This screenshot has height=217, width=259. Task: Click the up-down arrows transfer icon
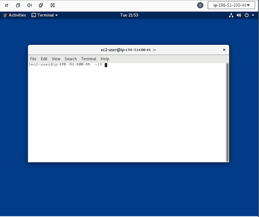(7, 5)
